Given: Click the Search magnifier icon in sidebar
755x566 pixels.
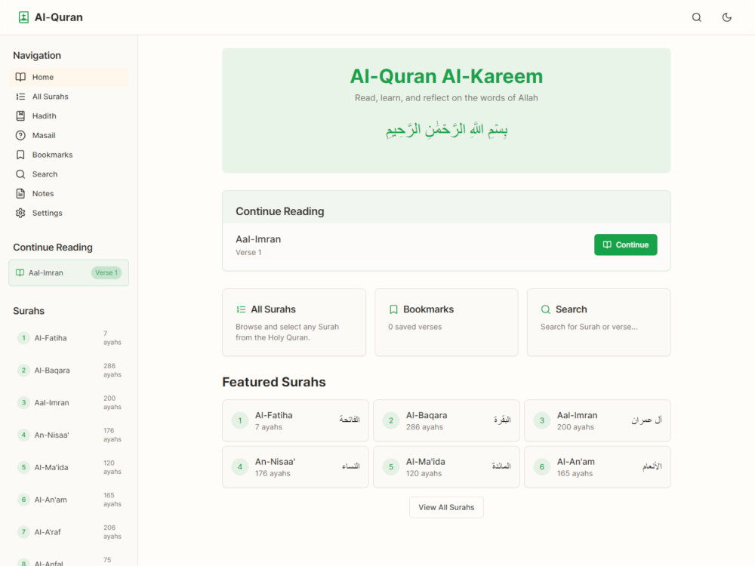Looking at the screenshot, I should tap(20, 174).
